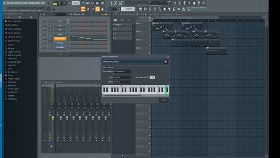Toggle the green pattern/song mode switch
The image size is (280, 158).
(x=55, y=3)
